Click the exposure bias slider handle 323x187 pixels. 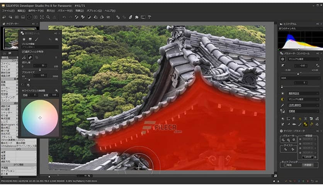[298, 74]
